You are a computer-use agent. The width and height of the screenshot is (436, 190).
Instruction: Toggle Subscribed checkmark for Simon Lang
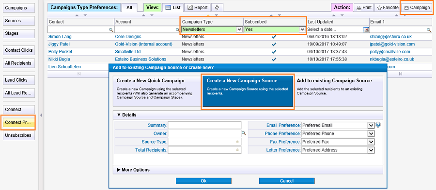(x=274, y=37)
